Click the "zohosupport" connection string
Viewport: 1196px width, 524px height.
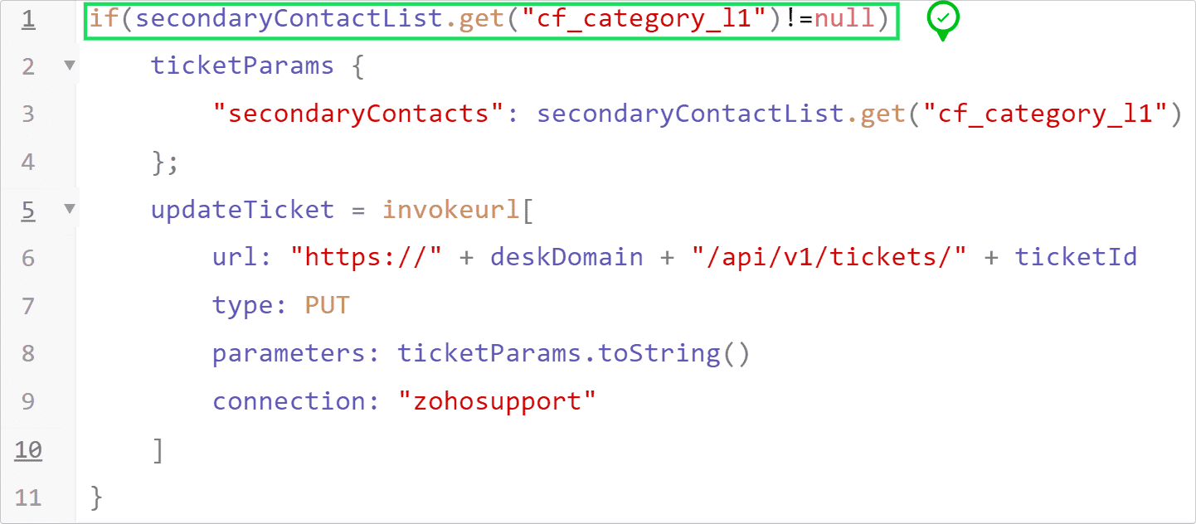click(x=497, y=401)
